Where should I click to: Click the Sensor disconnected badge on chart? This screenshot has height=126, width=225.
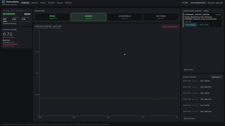coord(170,27)
